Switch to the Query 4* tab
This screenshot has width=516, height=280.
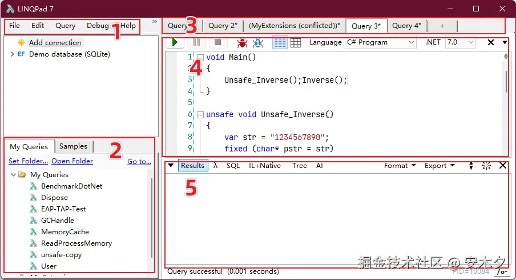[x=407, y=26]
